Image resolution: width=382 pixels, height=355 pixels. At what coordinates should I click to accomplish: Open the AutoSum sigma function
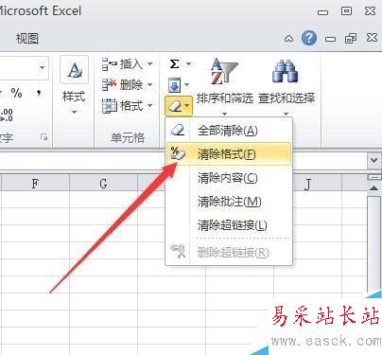coord(174,64)
